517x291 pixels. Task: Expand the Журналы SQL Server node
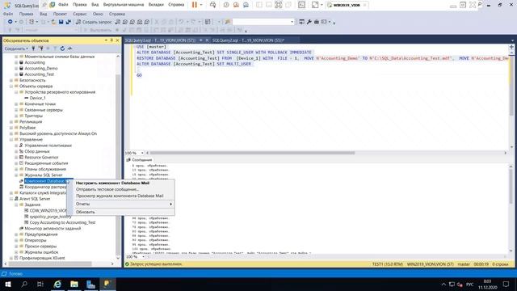(16, 175)
